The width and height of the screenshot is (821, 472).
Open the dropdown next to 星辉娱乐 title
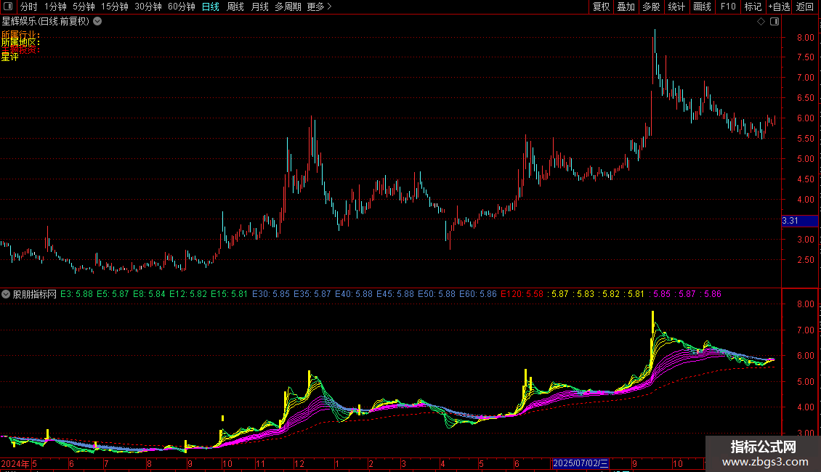97,22
